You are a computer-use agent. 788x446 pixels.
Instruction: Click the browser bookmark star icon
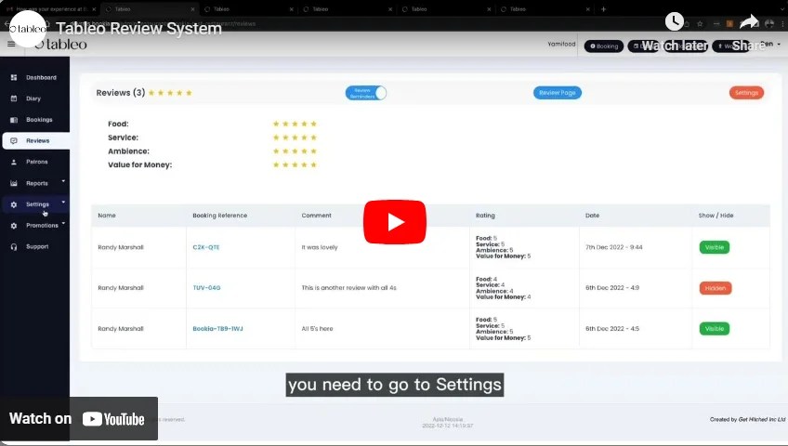point(700,23)
